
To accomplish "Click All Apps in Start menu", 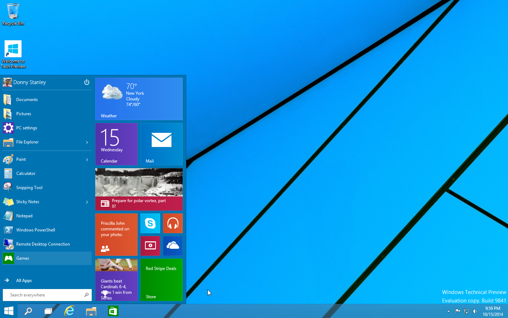I will pos(24,281).
